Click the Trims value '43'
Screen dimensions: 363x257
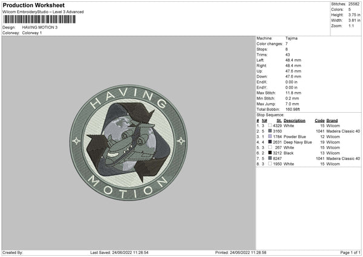click(x=288, y=55)
